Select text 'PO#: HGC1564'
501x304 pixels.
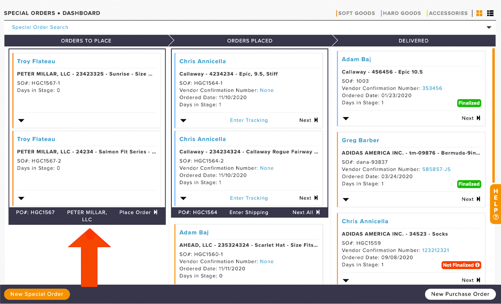pyautogui.click(x=198, y=212)
